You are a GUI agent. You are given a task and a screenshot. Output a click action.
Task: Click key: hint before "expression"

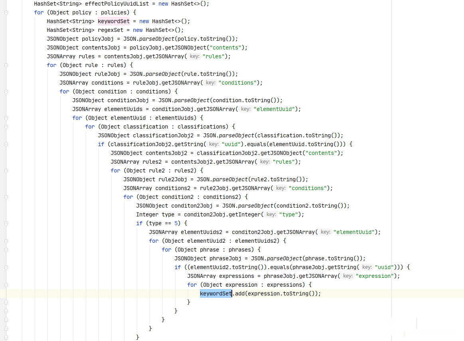click(348, 276)
